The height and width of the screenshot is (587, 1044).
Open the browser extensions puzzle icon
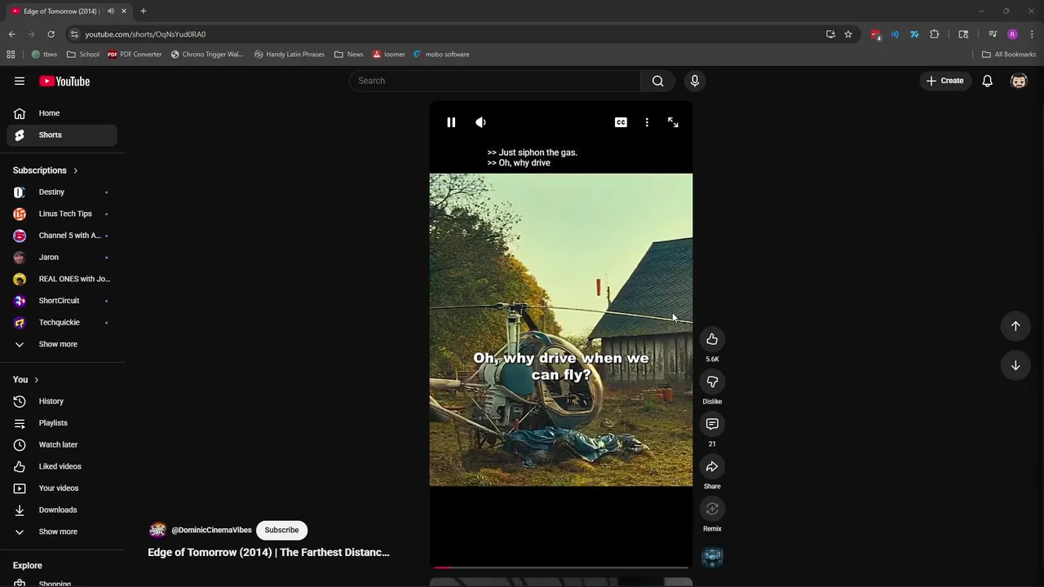coord(935,34)
